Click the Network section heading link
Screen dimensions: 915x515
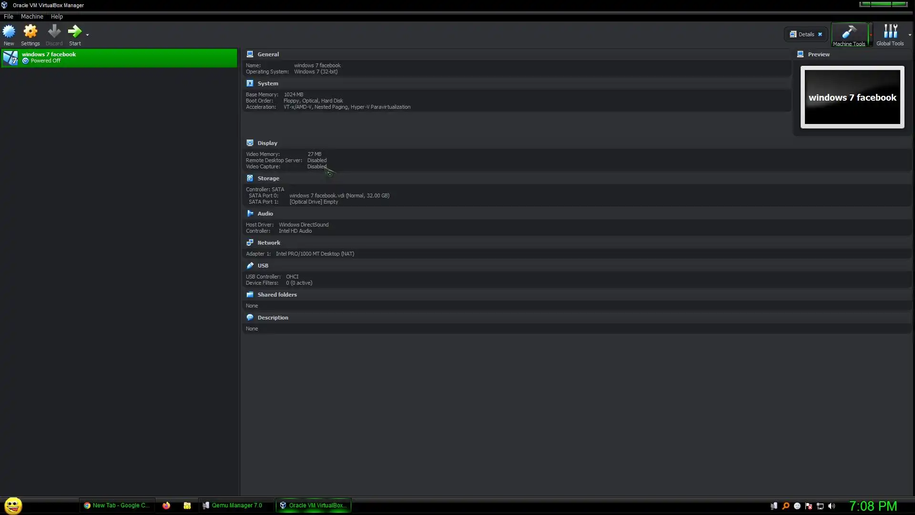click(x=269, y=242)
